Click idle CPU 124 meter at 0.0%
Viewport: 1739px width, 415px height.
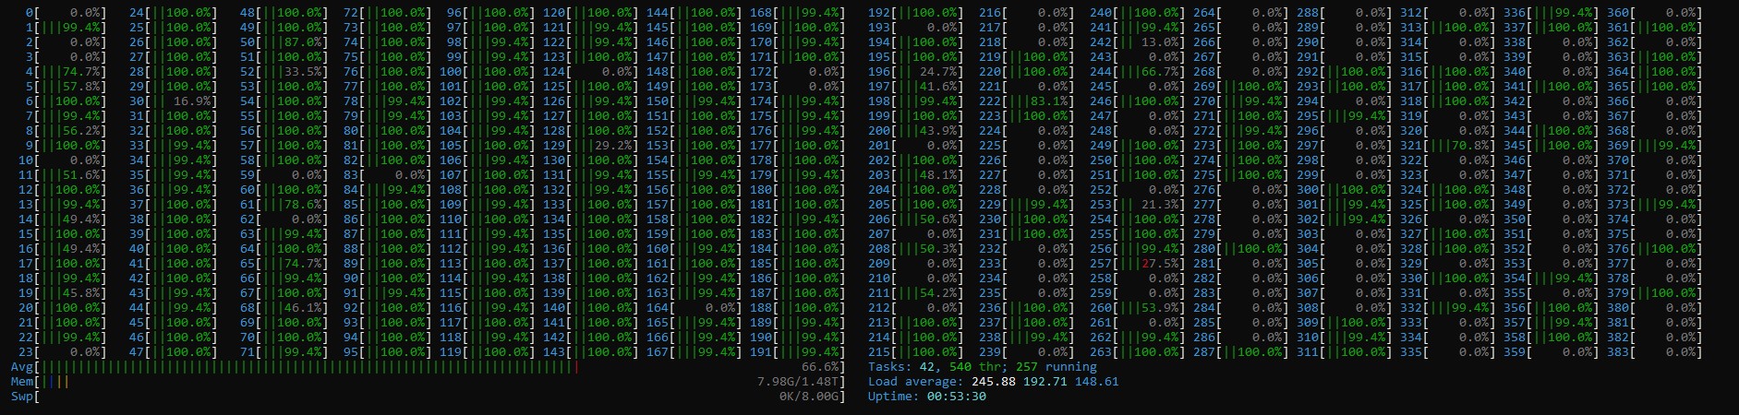tap(591, 72)
